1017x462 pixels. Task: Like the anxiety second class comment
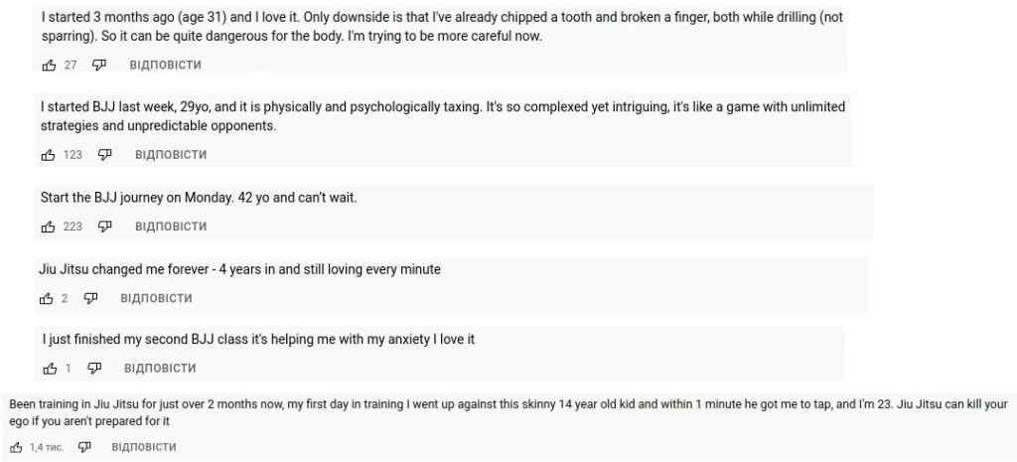[x=50, y=369]
